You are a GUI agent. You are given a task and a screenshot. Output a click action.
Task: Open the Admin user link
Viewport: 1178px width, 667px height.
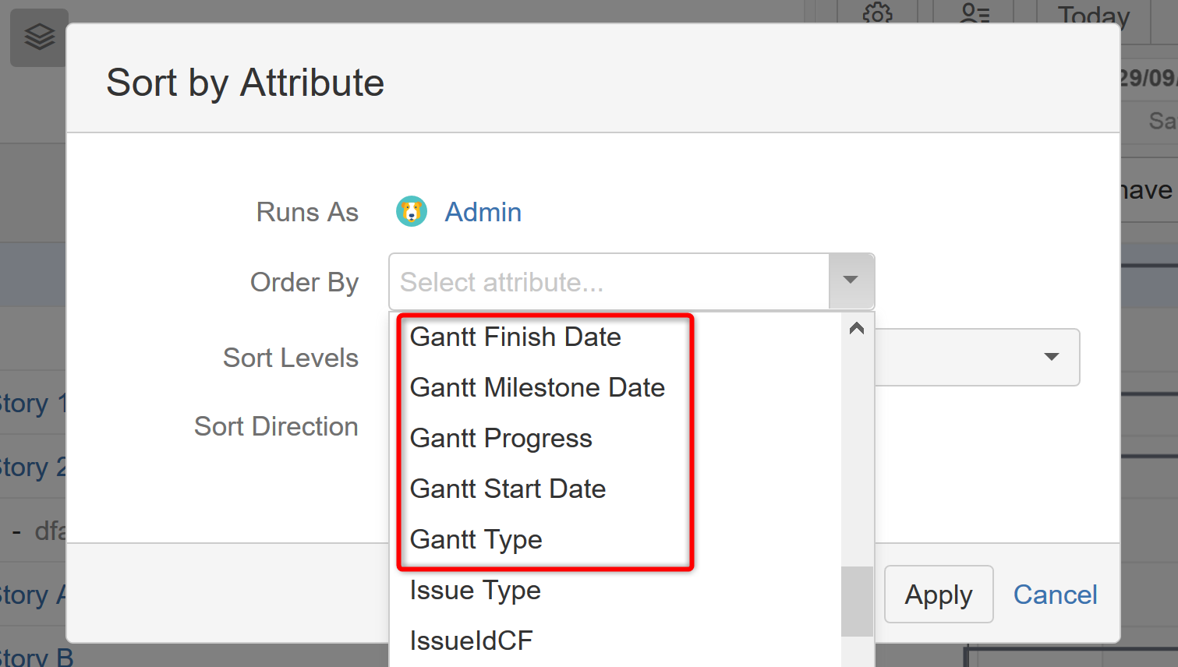click(483, 211)
